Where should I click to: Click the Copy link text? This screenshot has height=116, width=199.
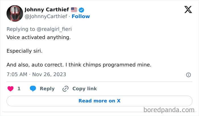pyautogui.click(x=84, y=89)
